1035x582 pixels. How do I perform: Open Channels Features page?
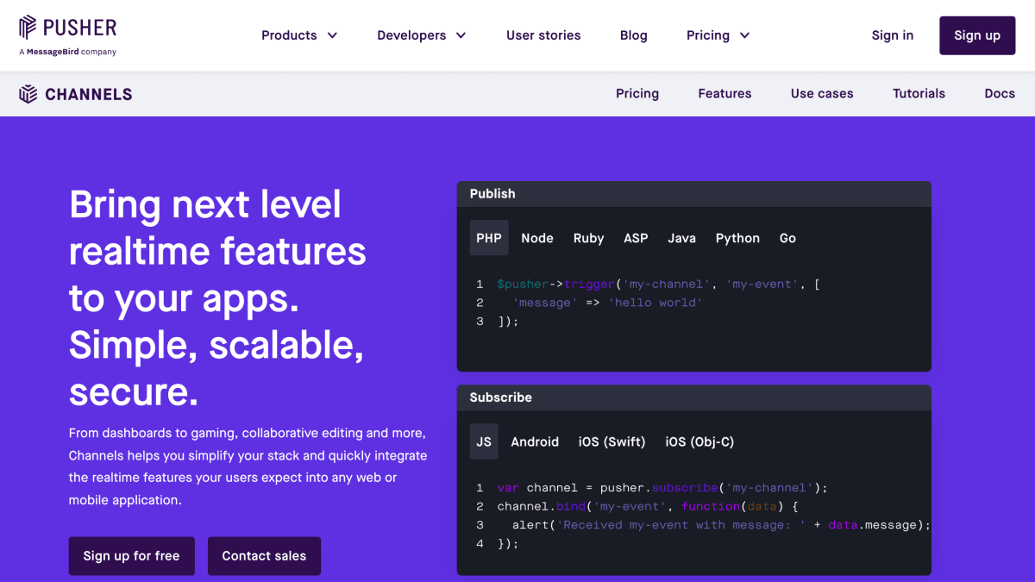point(724,93)
